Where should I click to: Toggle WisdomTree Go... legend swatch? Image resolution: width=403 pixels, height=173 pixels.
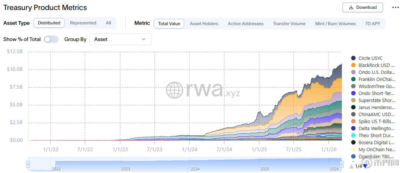[x=353, y=86]
